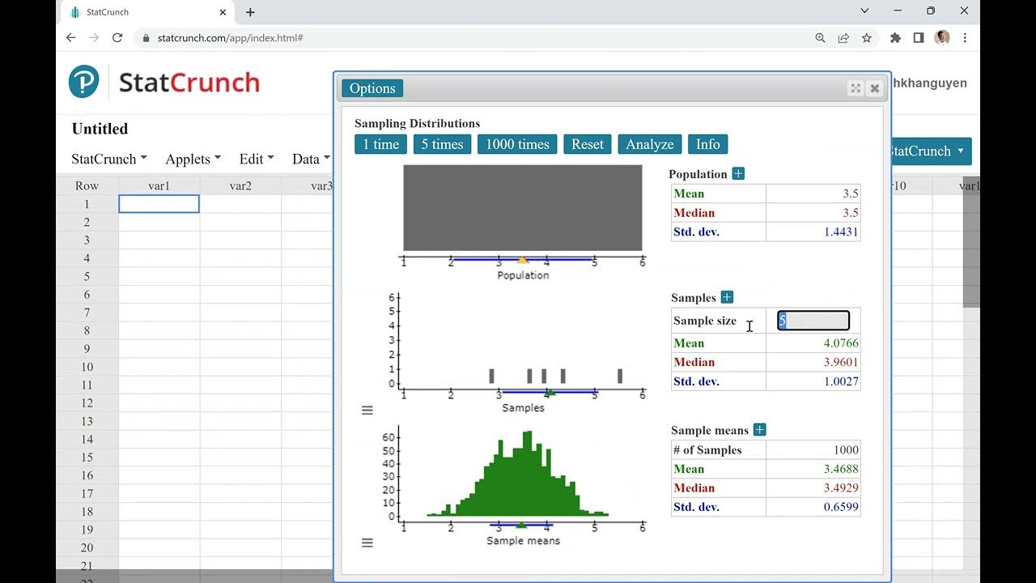Open the Applets menu
This screenshot has width=1036, height=583.
click(x=193, y=159)
